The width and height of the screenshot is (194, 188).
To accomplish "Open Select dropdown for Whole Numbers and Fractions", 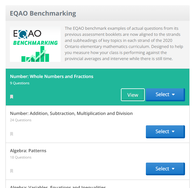I will coord(165,95).
